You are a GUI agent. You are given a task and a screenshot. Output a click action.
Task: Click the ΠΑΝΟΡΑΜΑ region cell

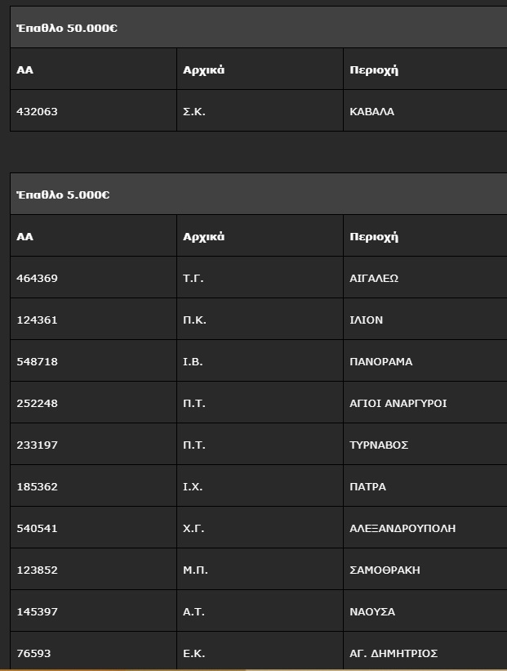click(x=381, y=362)
